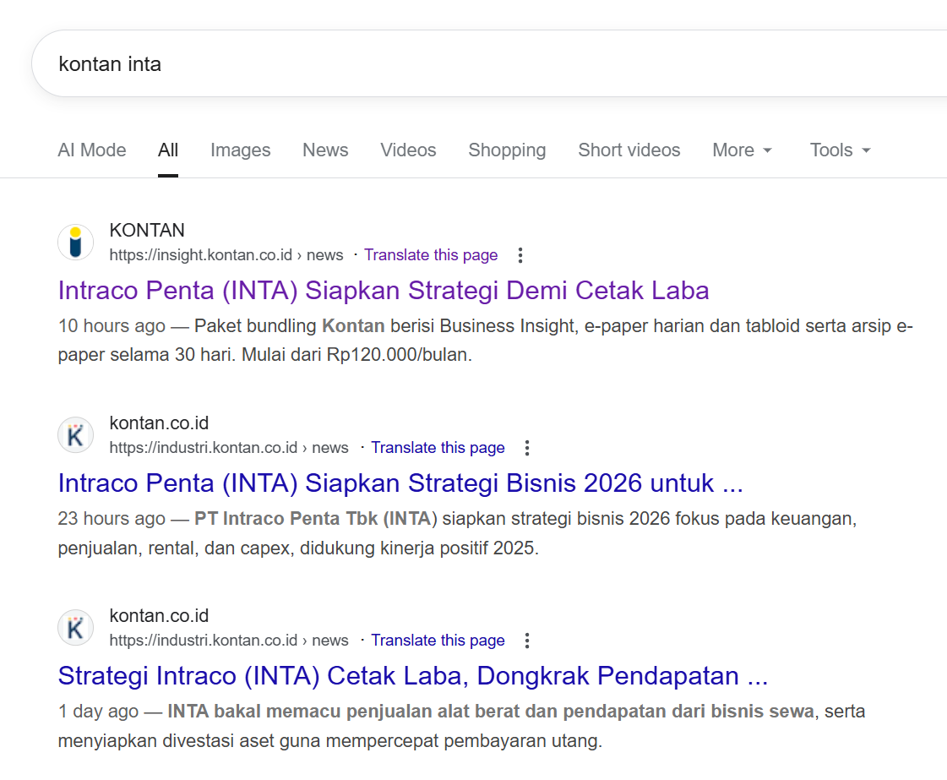The image size is (947, 780).
Task: Open Intraco Penta Siapkan Strategi Demi Cetak Laba
Action: point(384,291)
